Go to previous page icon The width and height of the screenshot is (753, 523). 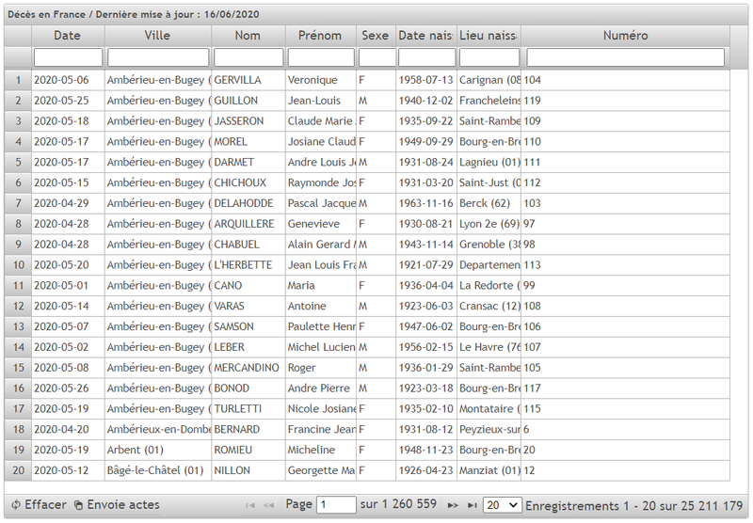click(268, 505)
